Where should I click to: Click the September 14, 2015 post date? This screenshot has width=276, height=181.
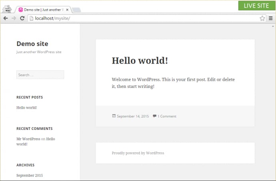tap(133, 116)
